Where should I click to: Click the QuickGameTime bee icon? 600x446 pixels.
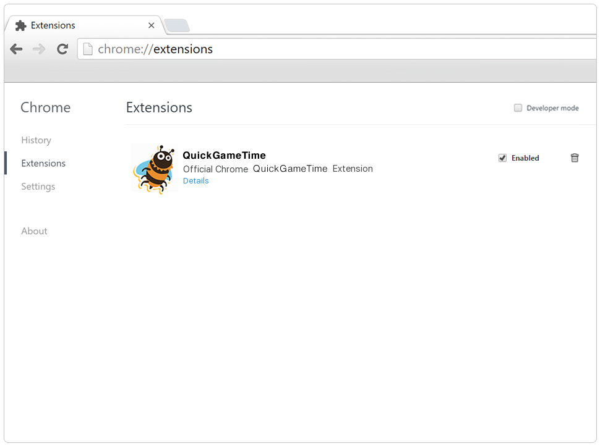[x=155, y=169]
